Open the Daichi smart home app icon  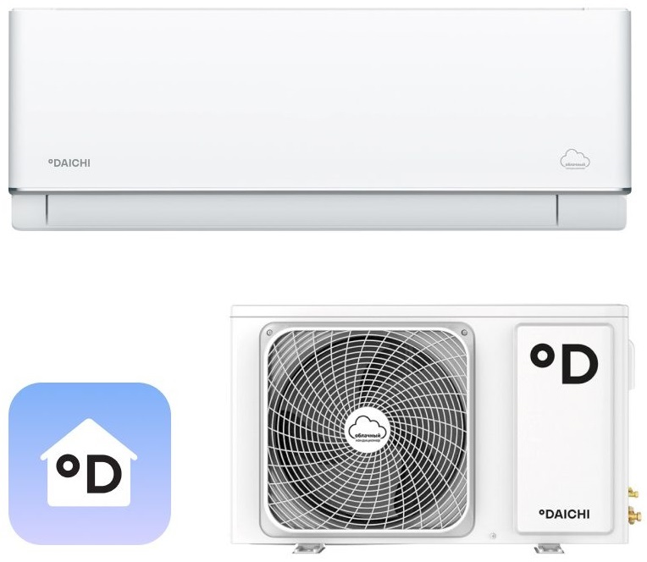pyautogui.click(x=89, y=463)
